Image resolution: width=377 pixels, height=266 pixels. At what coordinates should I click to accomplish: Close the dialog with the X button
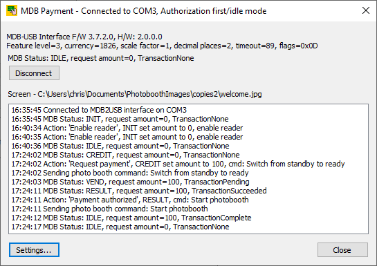(x=366, y=10)
